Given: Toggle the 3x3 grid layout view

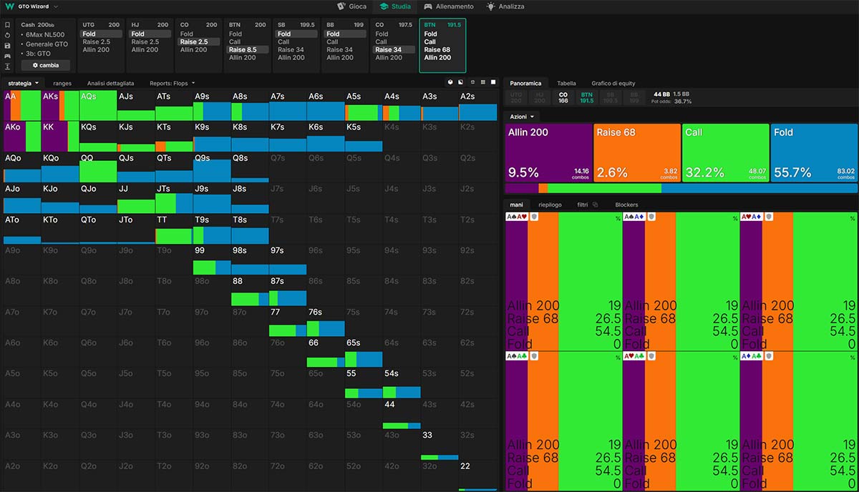Looking at the screenshot, I should pyautogui.click(x=483, y=82).
